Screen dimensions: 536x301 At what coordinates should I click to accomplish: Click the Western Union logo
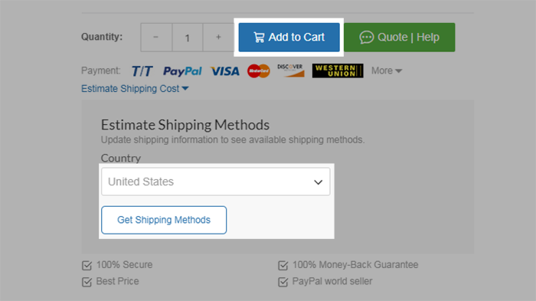[338, 70]
